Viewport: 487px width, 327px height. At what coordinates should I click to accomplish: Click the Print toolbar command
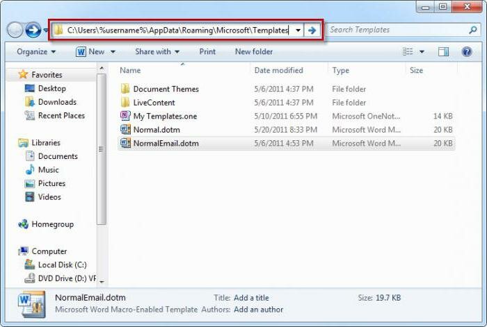click(207, 51)
